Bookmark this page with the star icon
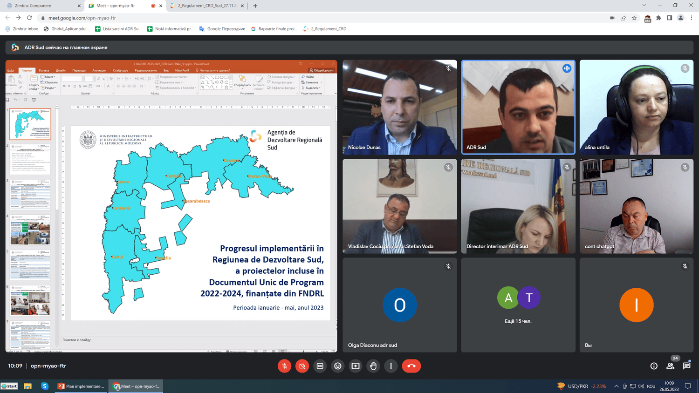 pos(634,18)
